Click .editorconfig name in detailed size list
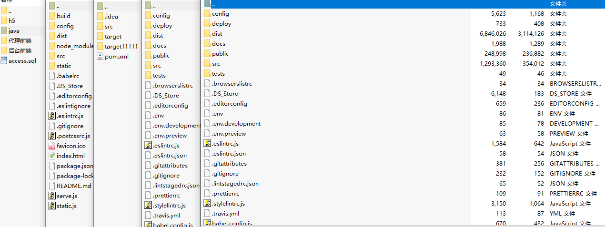Image resolution: width=605 pixels, height=227 pixels. pos(230,104)
